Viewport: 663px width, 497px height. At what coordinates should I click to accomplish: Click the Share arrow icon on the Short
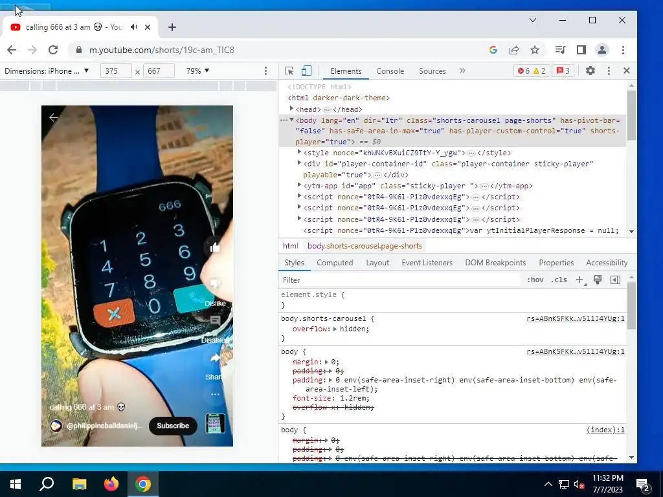click(215, 359)
